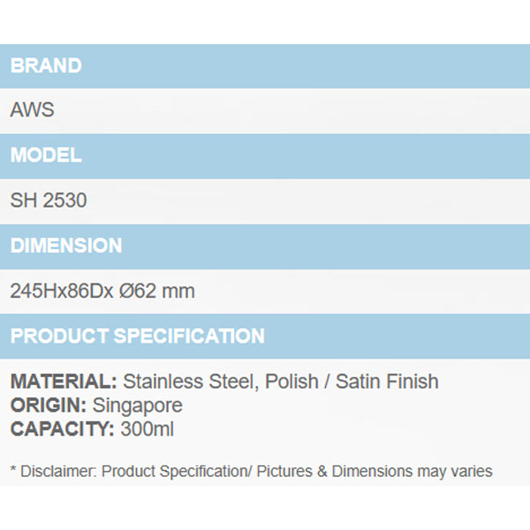Click Product Specification/ in the disclaimer footnote
Screen dimensions: 530x530
click(x=177, y=472)
